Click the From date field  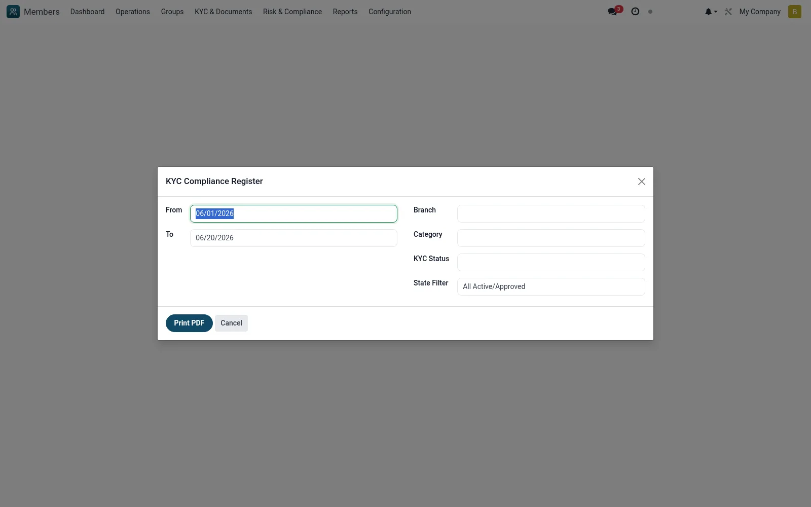[293, 213]
